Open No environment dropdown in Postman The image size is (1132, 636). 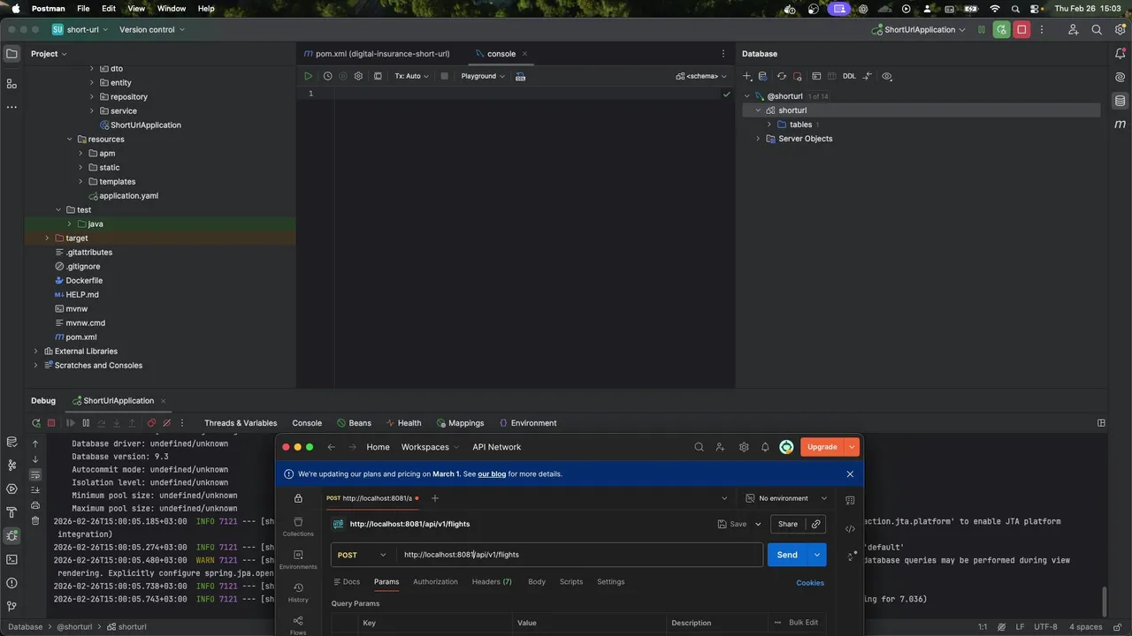(786, 498)
